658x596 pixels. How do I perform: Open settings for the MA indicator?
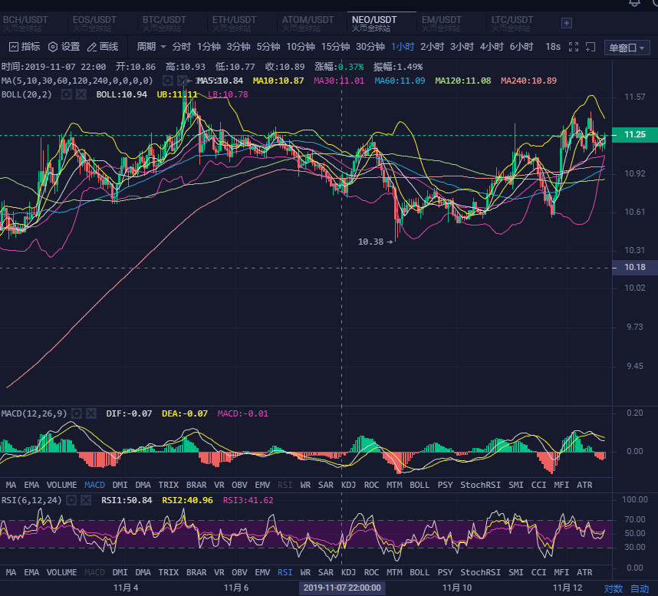click(x=167, y=81)
